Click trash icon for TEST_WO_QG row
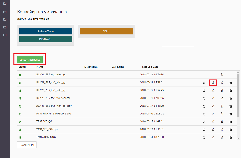Image resolution: width=241 pixels, height=158 pixels. pyautogui.click(x=231, y=122)
